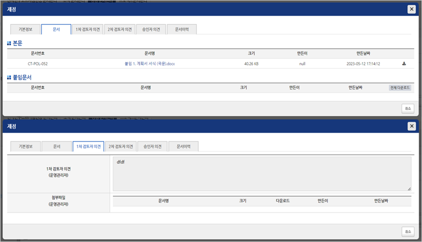The width and height of the screenshot is (422, 242).
Task: Go to 승인자 의견 tab in upper dialog
Action: tap(151, 29)
